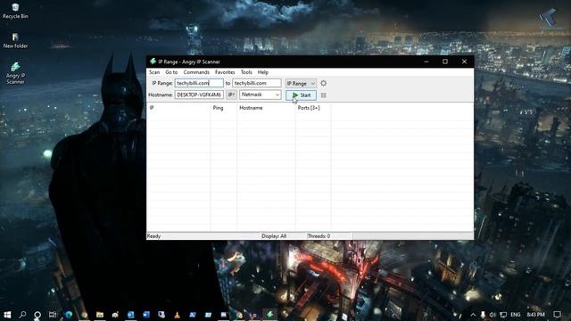571x321 pixels.
Task: Click the IP↑ button beside hostname
Action: tap(231, 95)
